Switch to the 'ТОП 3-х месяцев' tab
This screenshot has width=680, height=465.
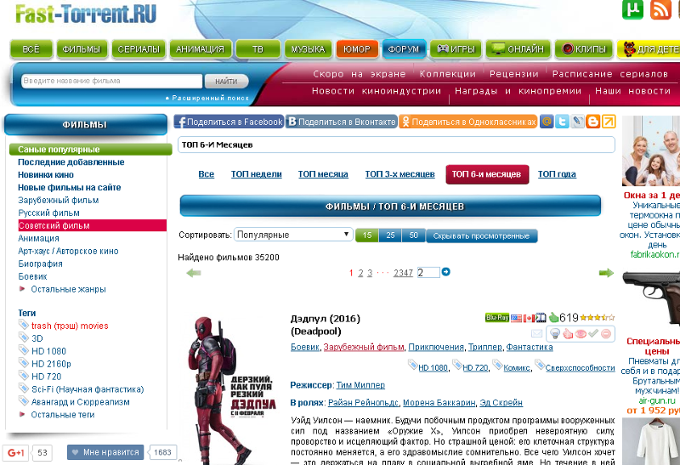tap(399, 174)
